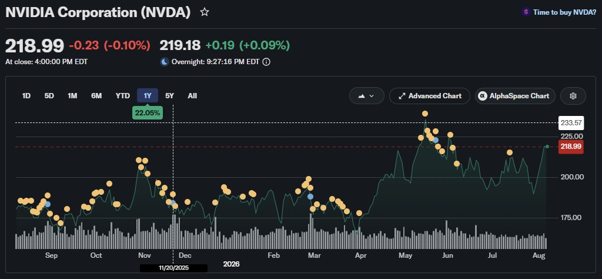Viewport: 602px width, 279px height.
Task: Click the 219.18 overnight price
Action: pyautogui.click(x=180, y=46)
